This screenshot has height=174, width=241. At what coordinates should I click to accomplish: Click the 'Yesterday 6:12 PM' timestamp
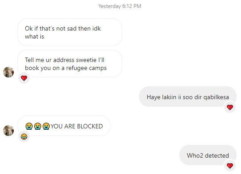(120, 6)
